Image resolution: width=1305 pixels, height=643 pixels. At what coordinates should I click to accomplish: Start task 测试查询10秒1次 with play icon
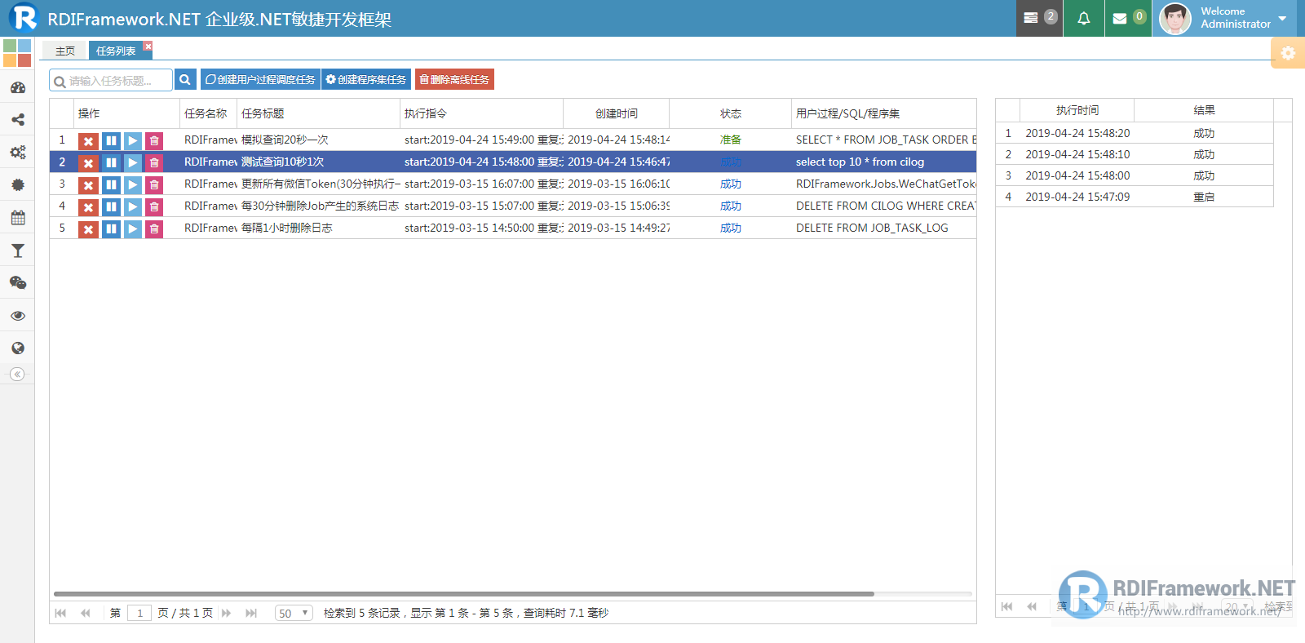coord(132,162)
